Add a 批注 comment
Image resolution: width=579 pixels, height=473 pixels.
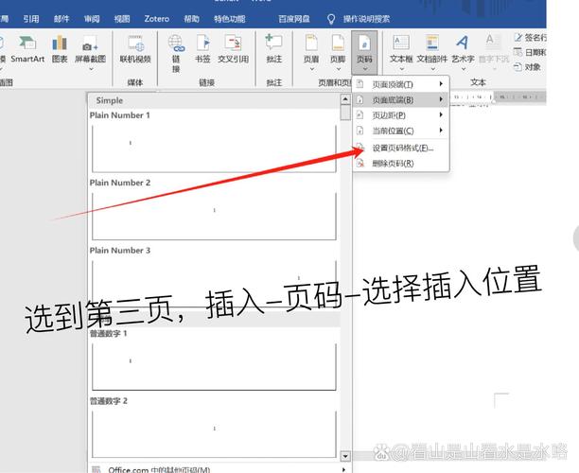(x=274, y=49)
